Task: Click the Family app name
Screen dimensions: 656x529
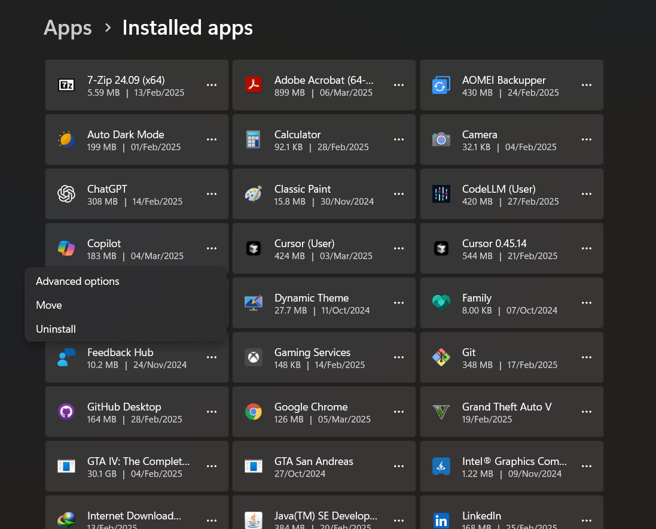Action: coord(477,298)
